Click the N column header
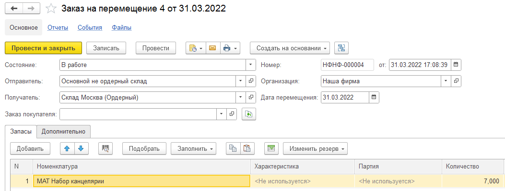 [x=22, y=167]
